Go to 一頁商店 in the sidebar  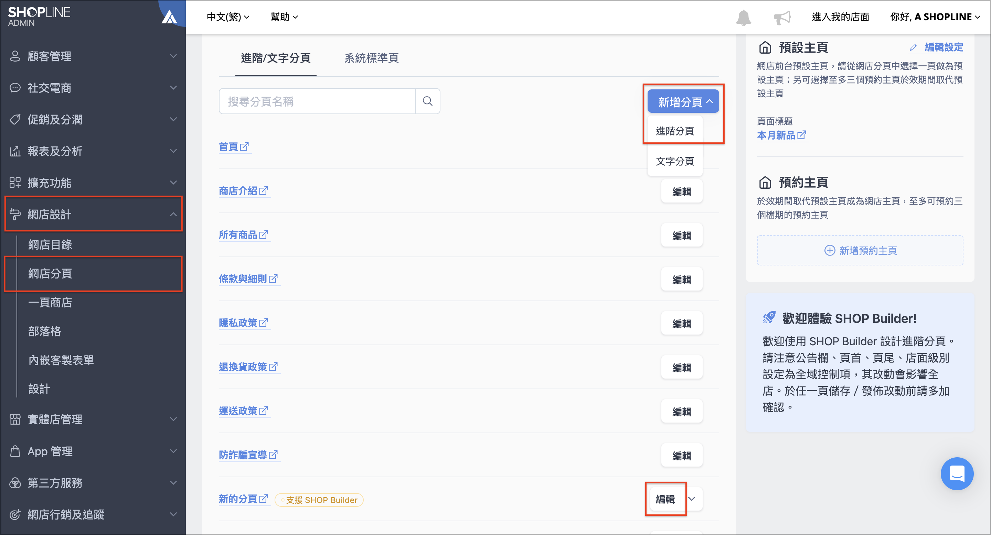click(50, 302)
